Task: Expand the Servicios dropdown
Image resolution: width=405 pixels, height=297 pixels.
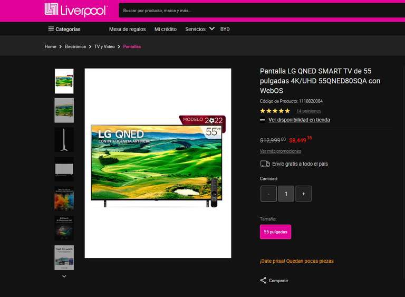Action: [200, 29]
